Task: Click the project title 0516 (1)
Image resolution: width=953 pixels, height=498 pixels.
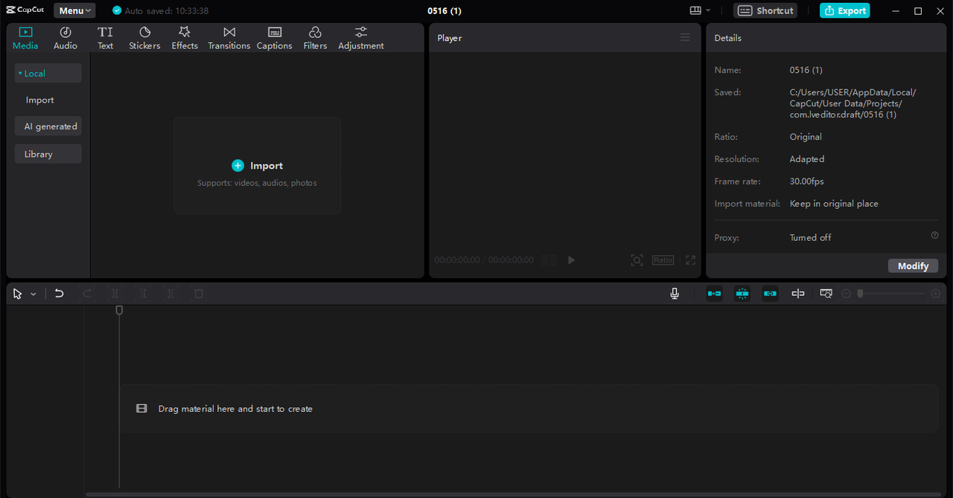Action: [444, 10]
